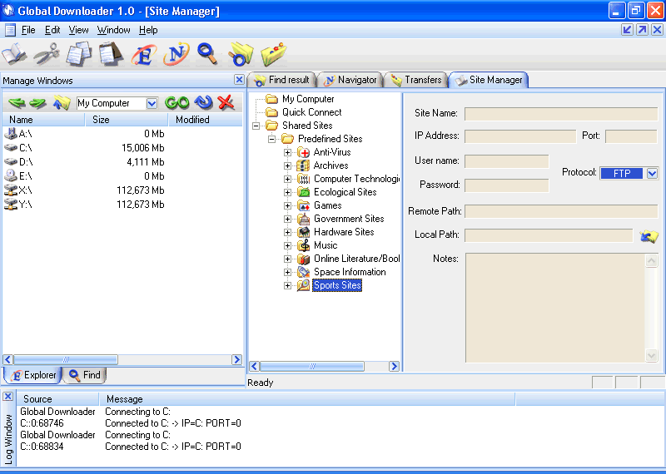Close the Manage Windows panel

coord(239,79)
